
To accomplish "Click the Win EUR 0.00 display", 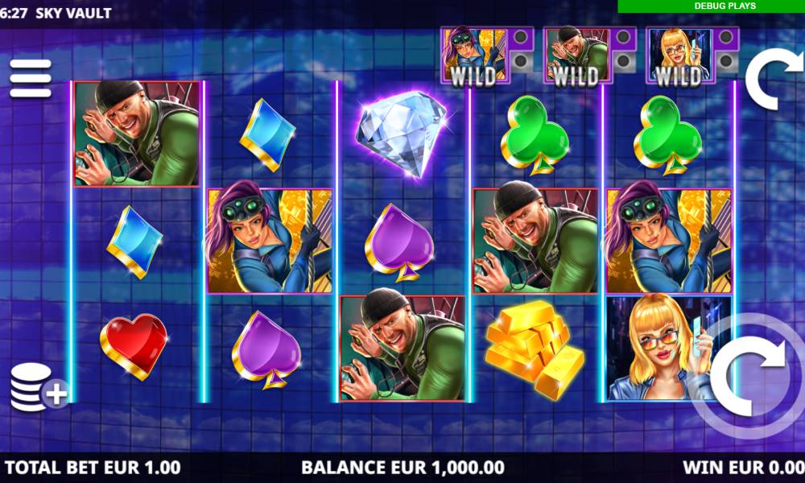I will (743, 468).
